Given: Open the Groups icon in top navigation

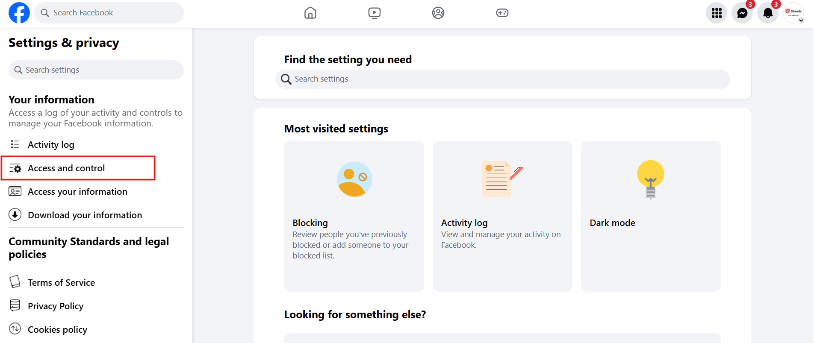Looking at the screenshot, I should (x=438, y=13).
